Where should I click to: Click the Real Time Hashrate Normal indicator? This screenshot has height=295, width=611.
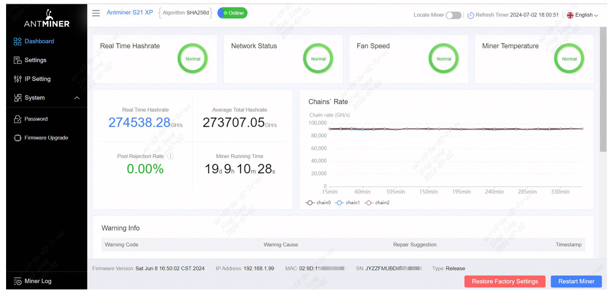click(193, 59)
